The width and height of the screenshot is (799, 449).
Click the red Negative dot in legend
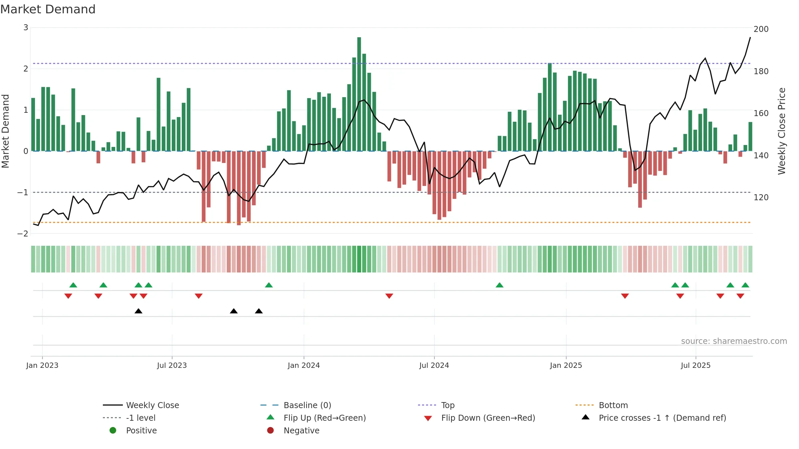270,430
